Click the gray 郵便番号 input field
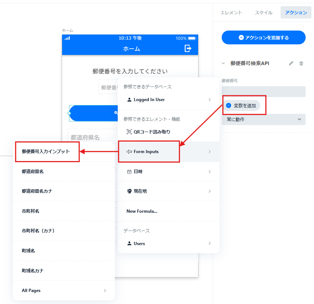314x304 pixels. 263,92
